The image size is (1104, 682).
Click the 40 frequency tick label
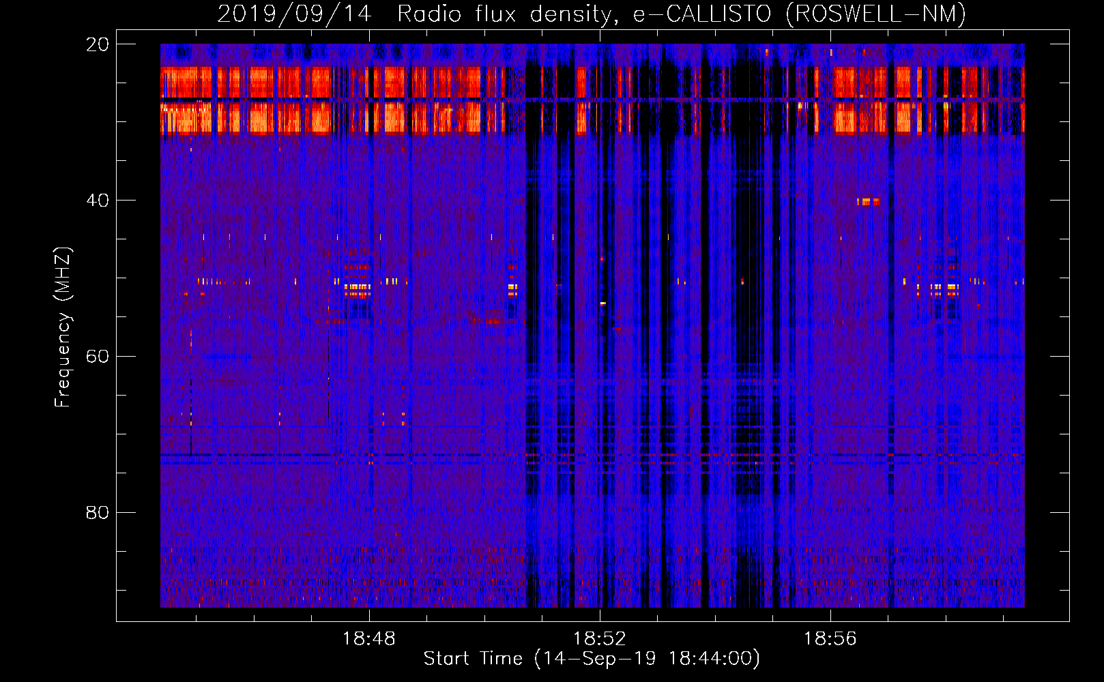click(98, 201)
